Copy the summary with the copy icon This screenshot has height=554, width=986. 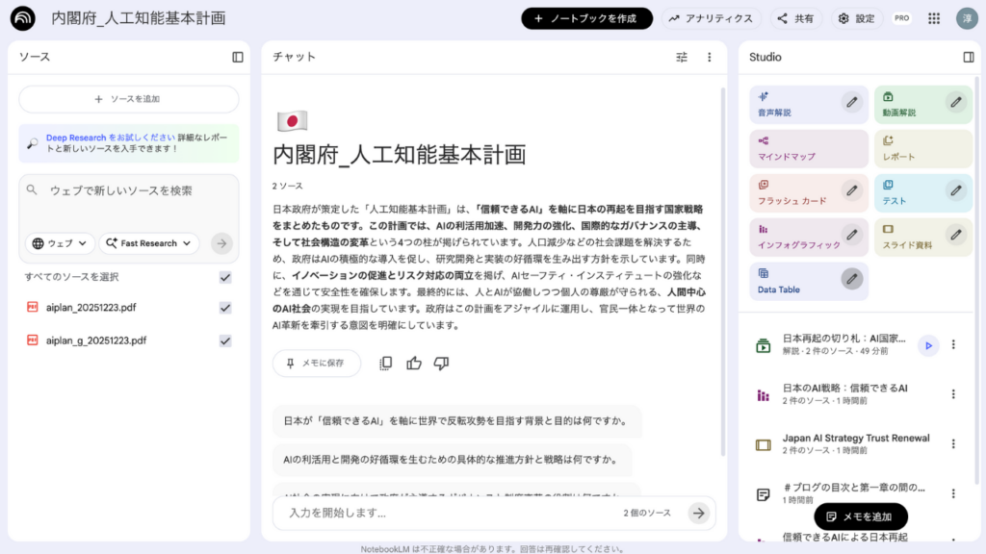click(x=386, y=363)
